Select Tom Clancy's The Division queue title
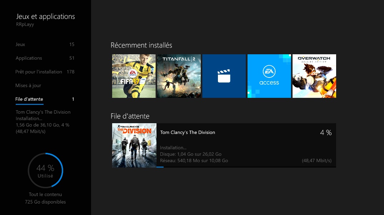 click(x=188, y=132)
